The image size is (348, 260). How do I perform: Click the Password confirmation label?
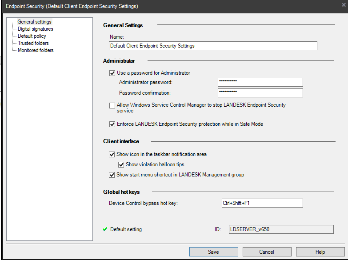point(145,93)
